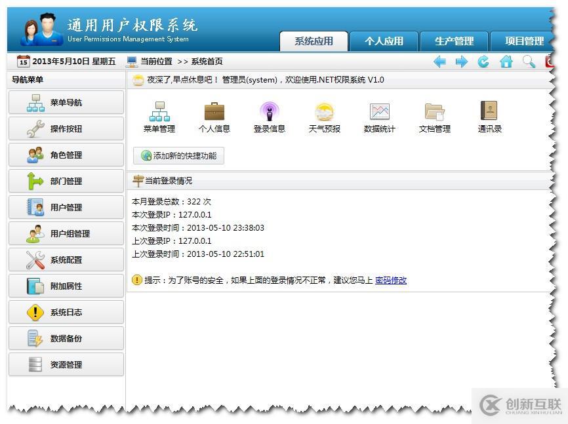Go to home via house icon

506,62
